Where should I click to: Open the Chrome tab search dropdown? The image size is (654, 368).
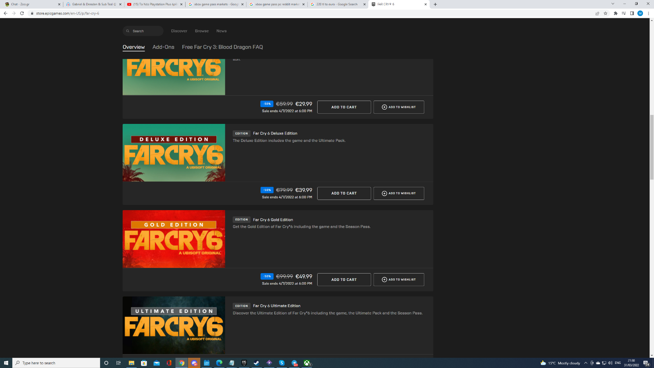613,4
